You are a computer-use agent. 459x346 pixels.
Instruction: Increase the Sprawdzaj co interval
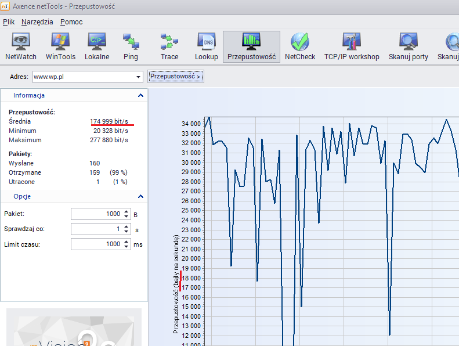pyautogui.click(x=126, y=226)
